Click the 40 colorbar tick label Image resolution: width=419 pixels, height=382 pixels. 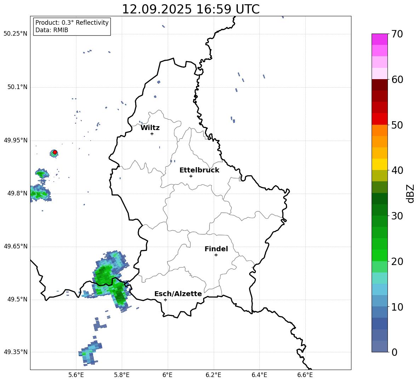tap(397, 170)
